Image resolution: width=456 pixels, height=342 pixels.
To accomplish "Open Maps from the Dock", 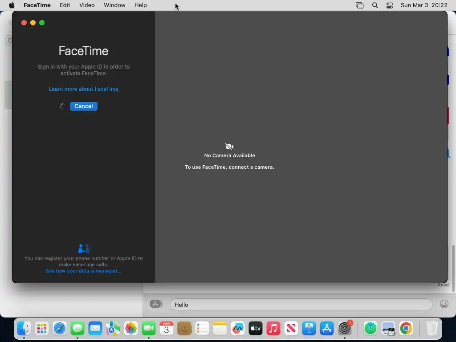I will click(x=113, y=328).
